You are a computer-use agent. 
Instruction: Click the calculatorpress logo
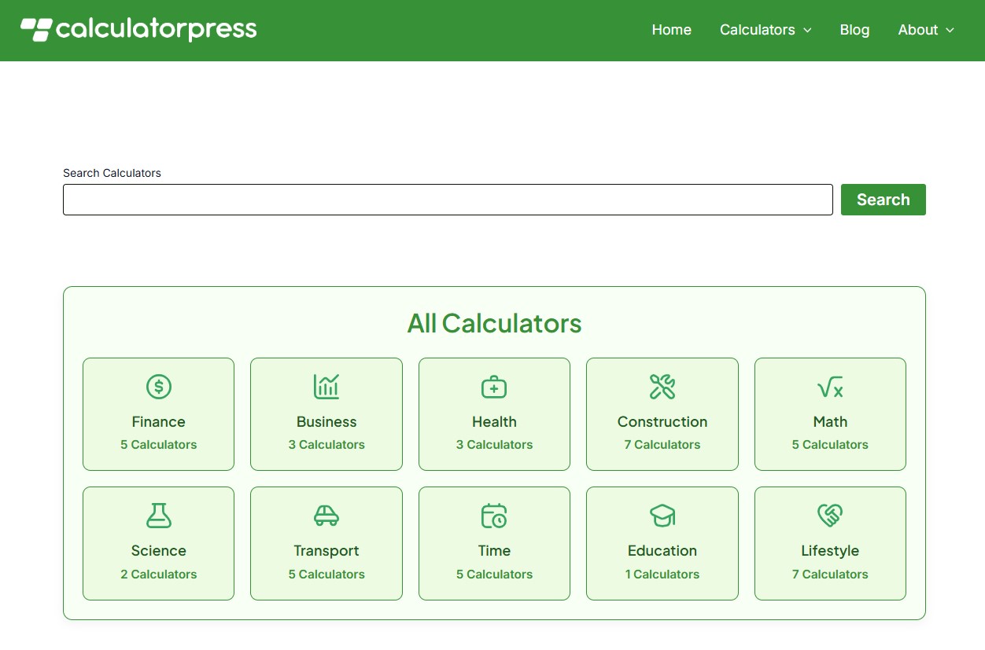coord(139,30)
